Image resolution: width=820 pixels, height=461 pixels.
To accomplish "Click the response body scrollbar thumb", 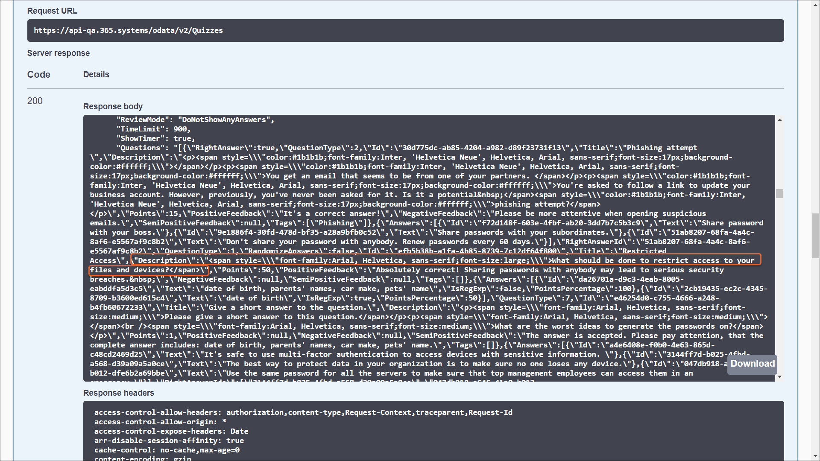I will pos(779,194).
